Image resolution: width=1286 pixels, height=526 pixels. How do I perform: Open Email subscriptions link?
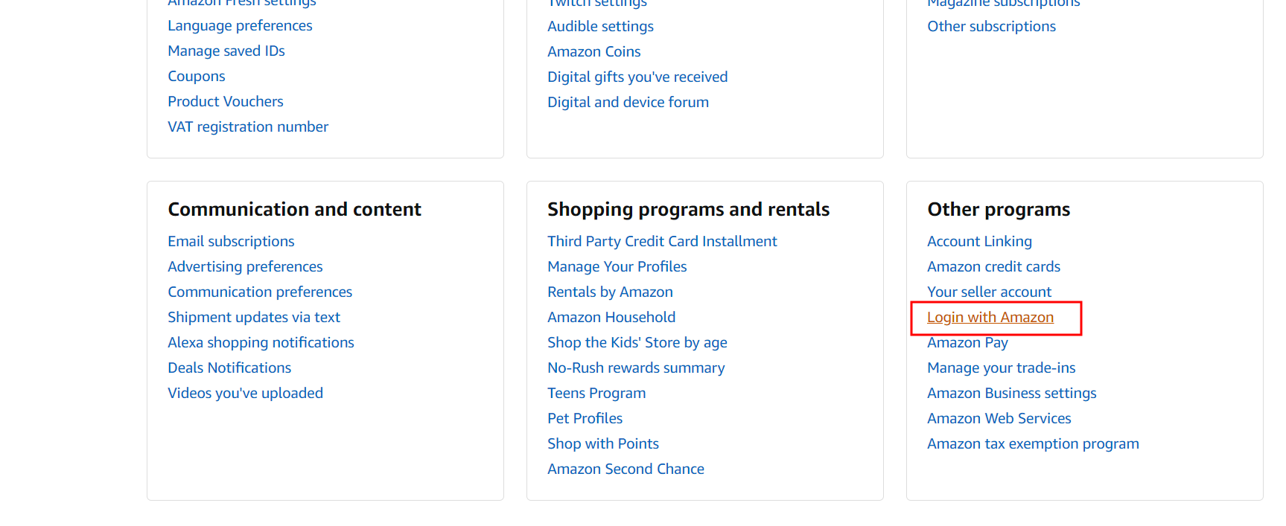231,242
